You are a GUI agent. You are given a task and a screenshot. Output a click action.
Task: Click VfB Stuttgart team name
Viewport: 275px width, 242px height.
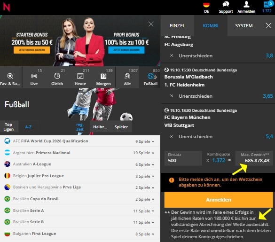179,125
